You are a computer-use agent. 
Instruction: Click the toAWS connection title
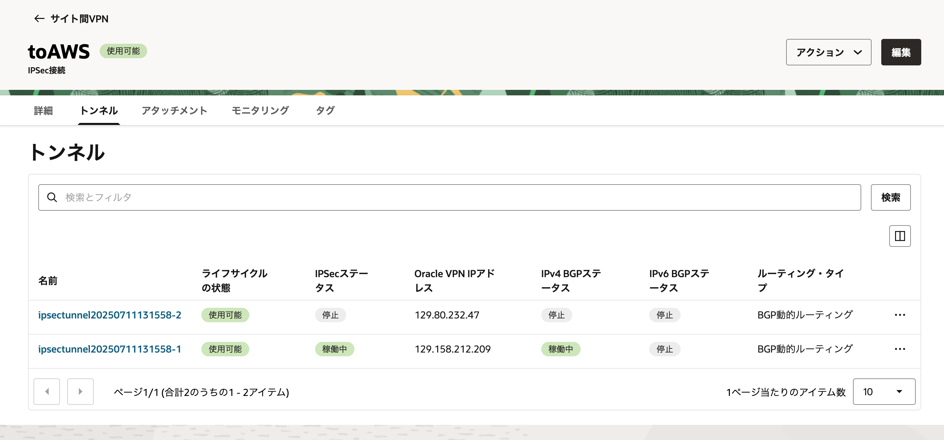[x=59, y=51]
